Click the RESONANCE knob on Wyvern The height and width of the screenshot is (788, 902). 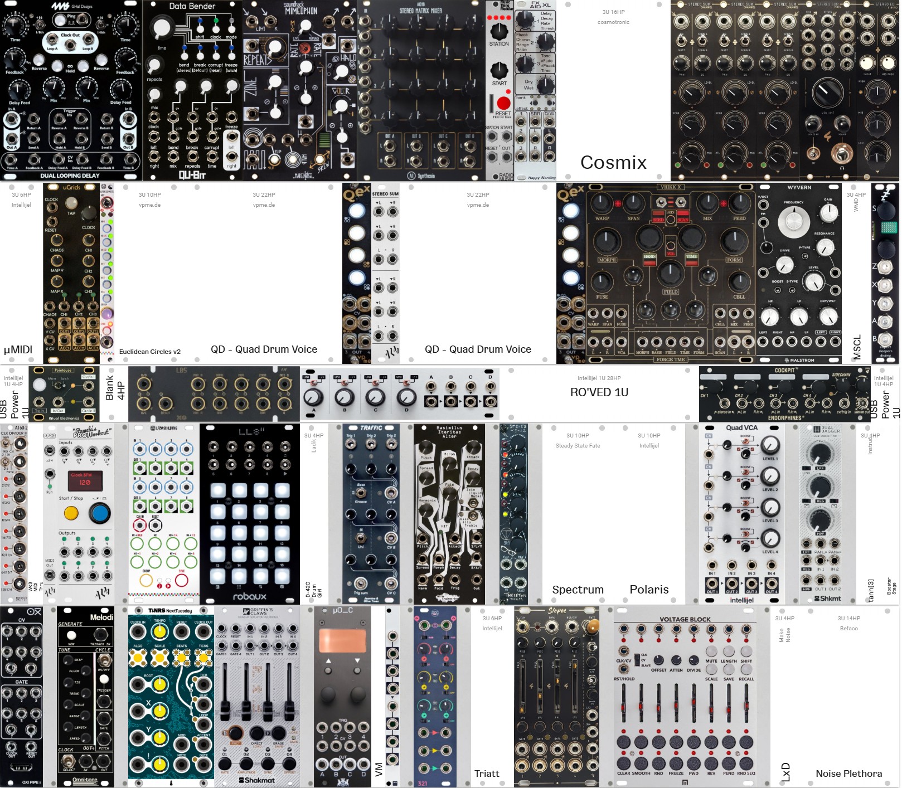825,247
